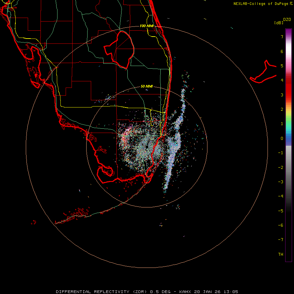Click the 6 value on the color scale
Screen dimensions: 294x294
pyautogui.click(x=282, y=51)
